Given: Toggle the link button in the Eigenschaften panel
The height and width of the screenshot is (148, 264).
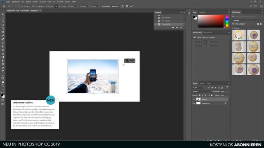Looking at the screenshot, I should pos(205,42).
